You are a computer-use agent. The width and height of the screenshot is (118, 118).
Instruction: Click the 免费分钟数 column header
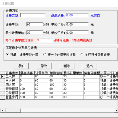[x=91, y=73]
